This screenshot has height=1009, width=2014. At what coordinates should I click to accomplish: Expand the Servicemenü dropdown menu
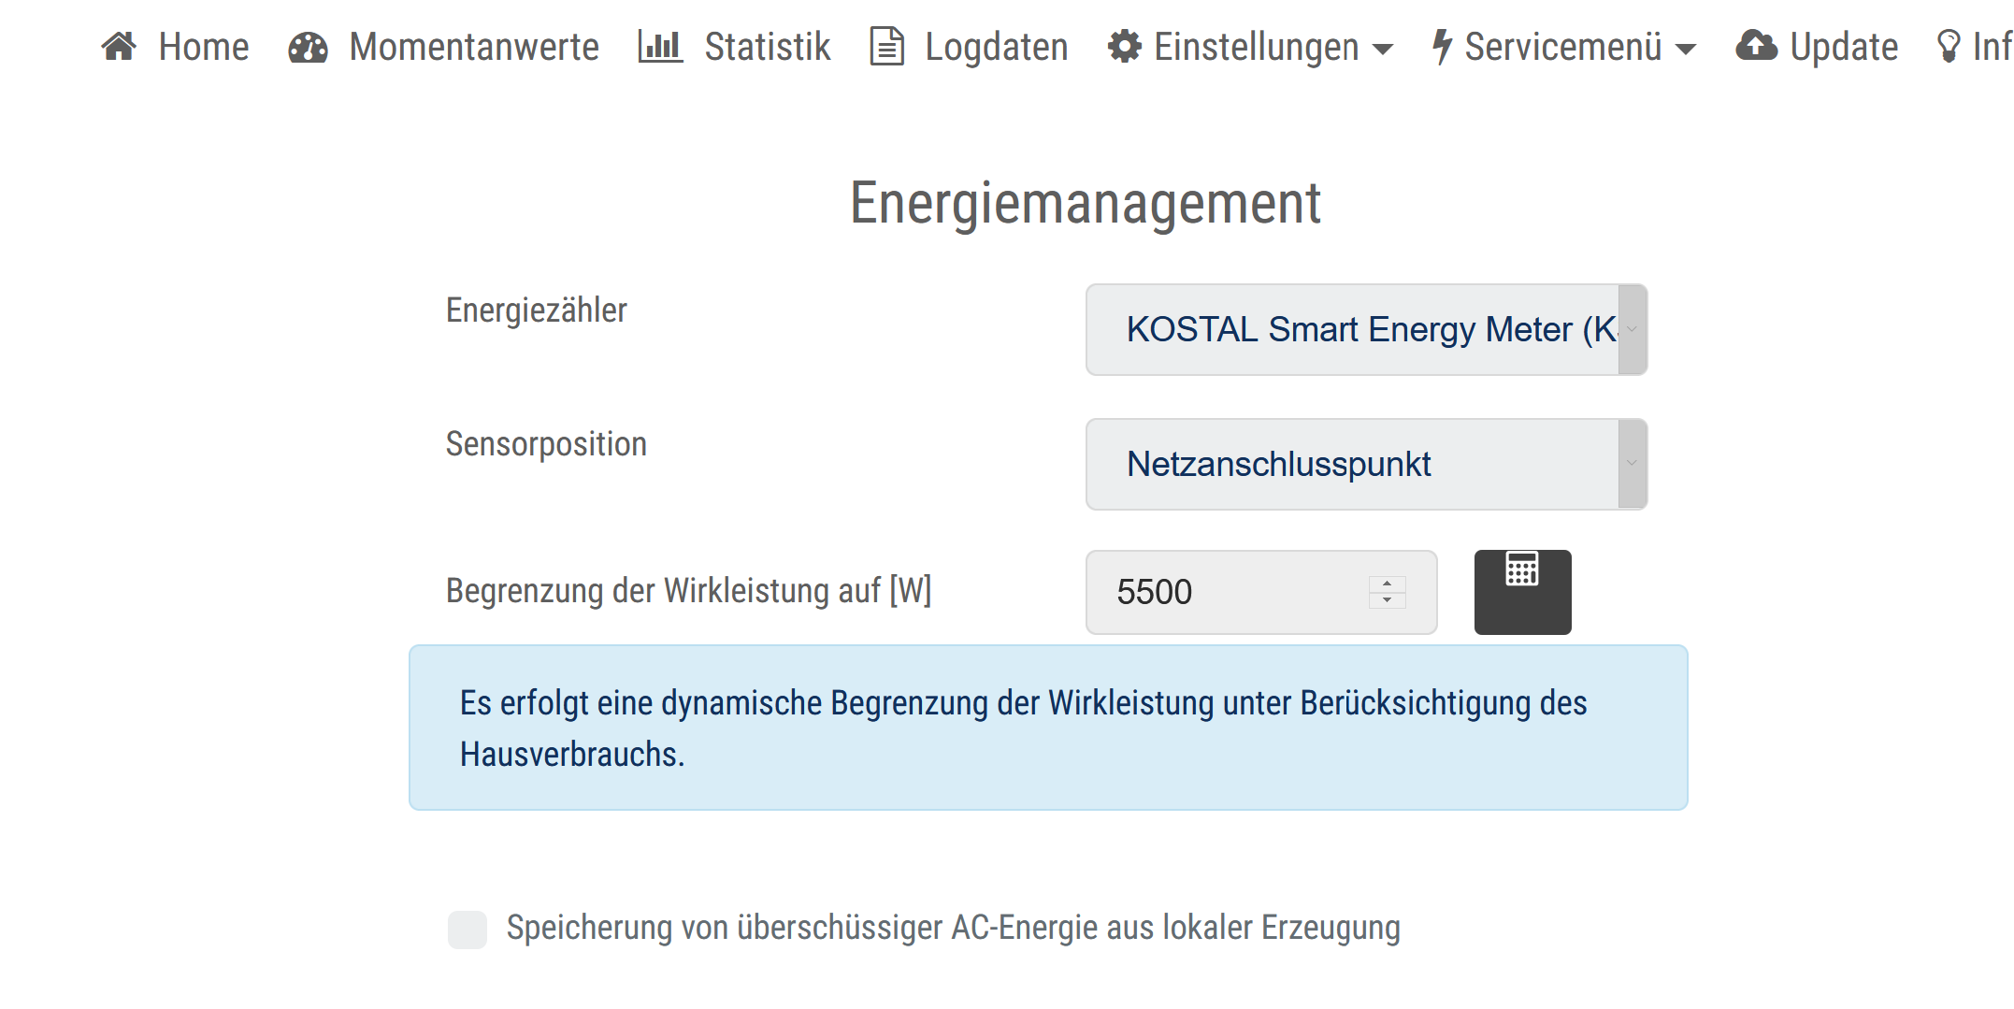pyautogui.click(x=1564, y=47)
